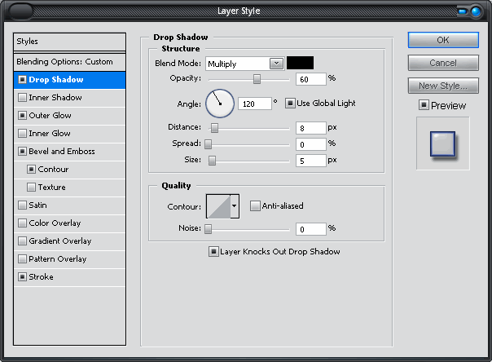The image size is (492, 362).
Task: Click the Angle dial control
Action: click(219, 103)
